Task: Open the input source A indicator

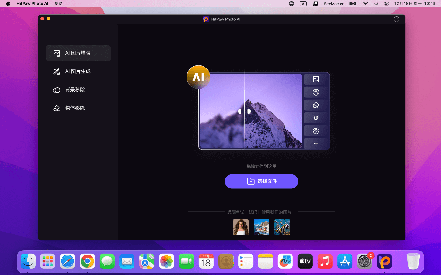Action: (x=303, y=4)
